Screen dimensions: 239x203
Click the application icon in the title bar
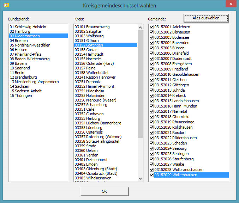(6, 5)
